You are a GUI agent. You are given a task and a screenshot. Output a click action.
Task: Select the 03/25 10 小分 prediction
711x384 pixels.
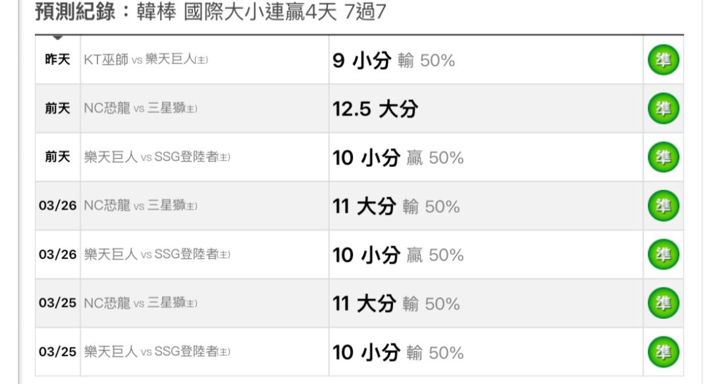coord(366,352)
